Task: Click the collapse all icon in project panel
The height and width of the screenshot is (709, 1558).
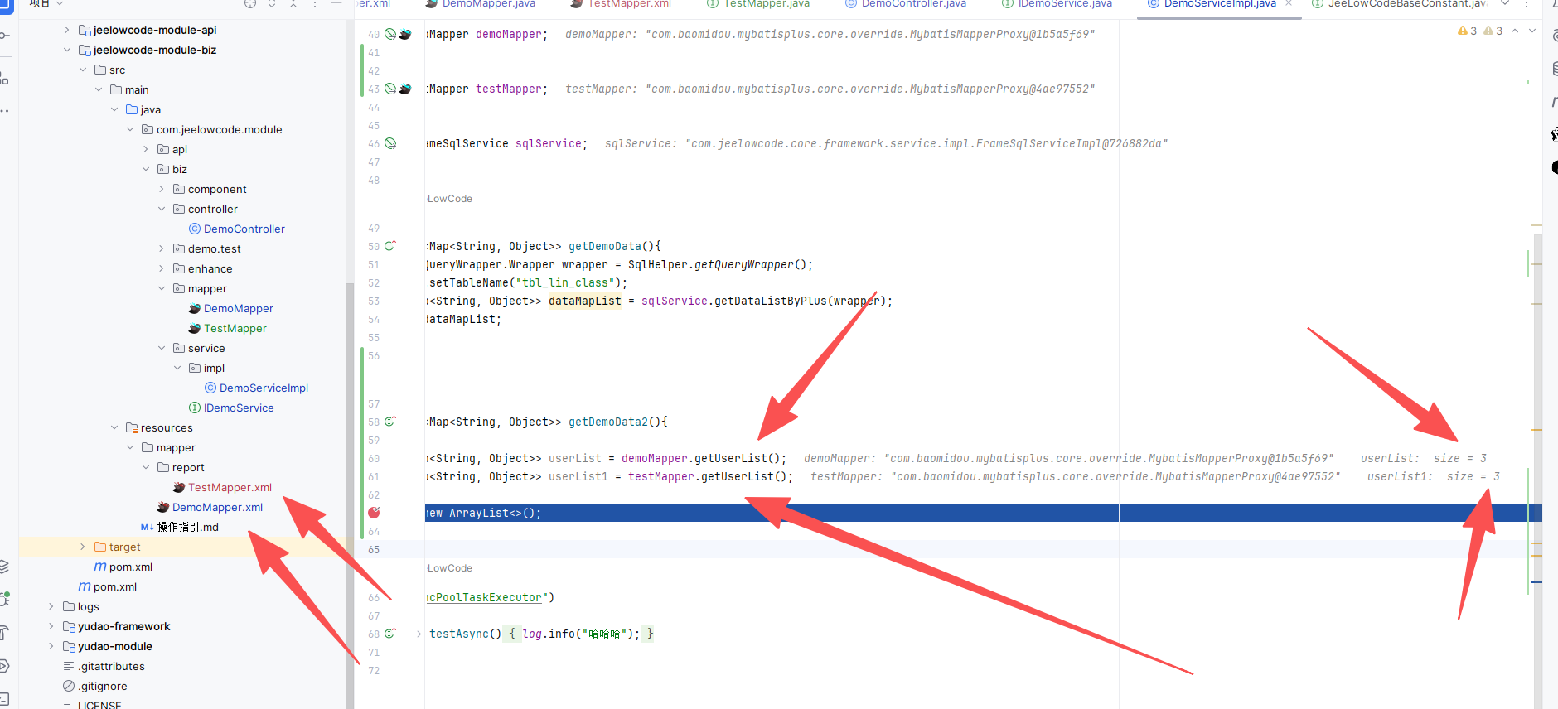Action: pos(293,3)
